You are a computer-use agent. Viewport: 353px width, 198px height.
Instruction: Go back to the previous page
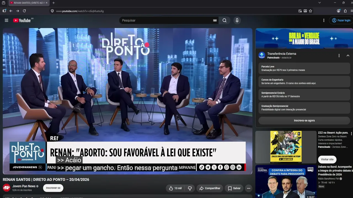pos(11,11)
